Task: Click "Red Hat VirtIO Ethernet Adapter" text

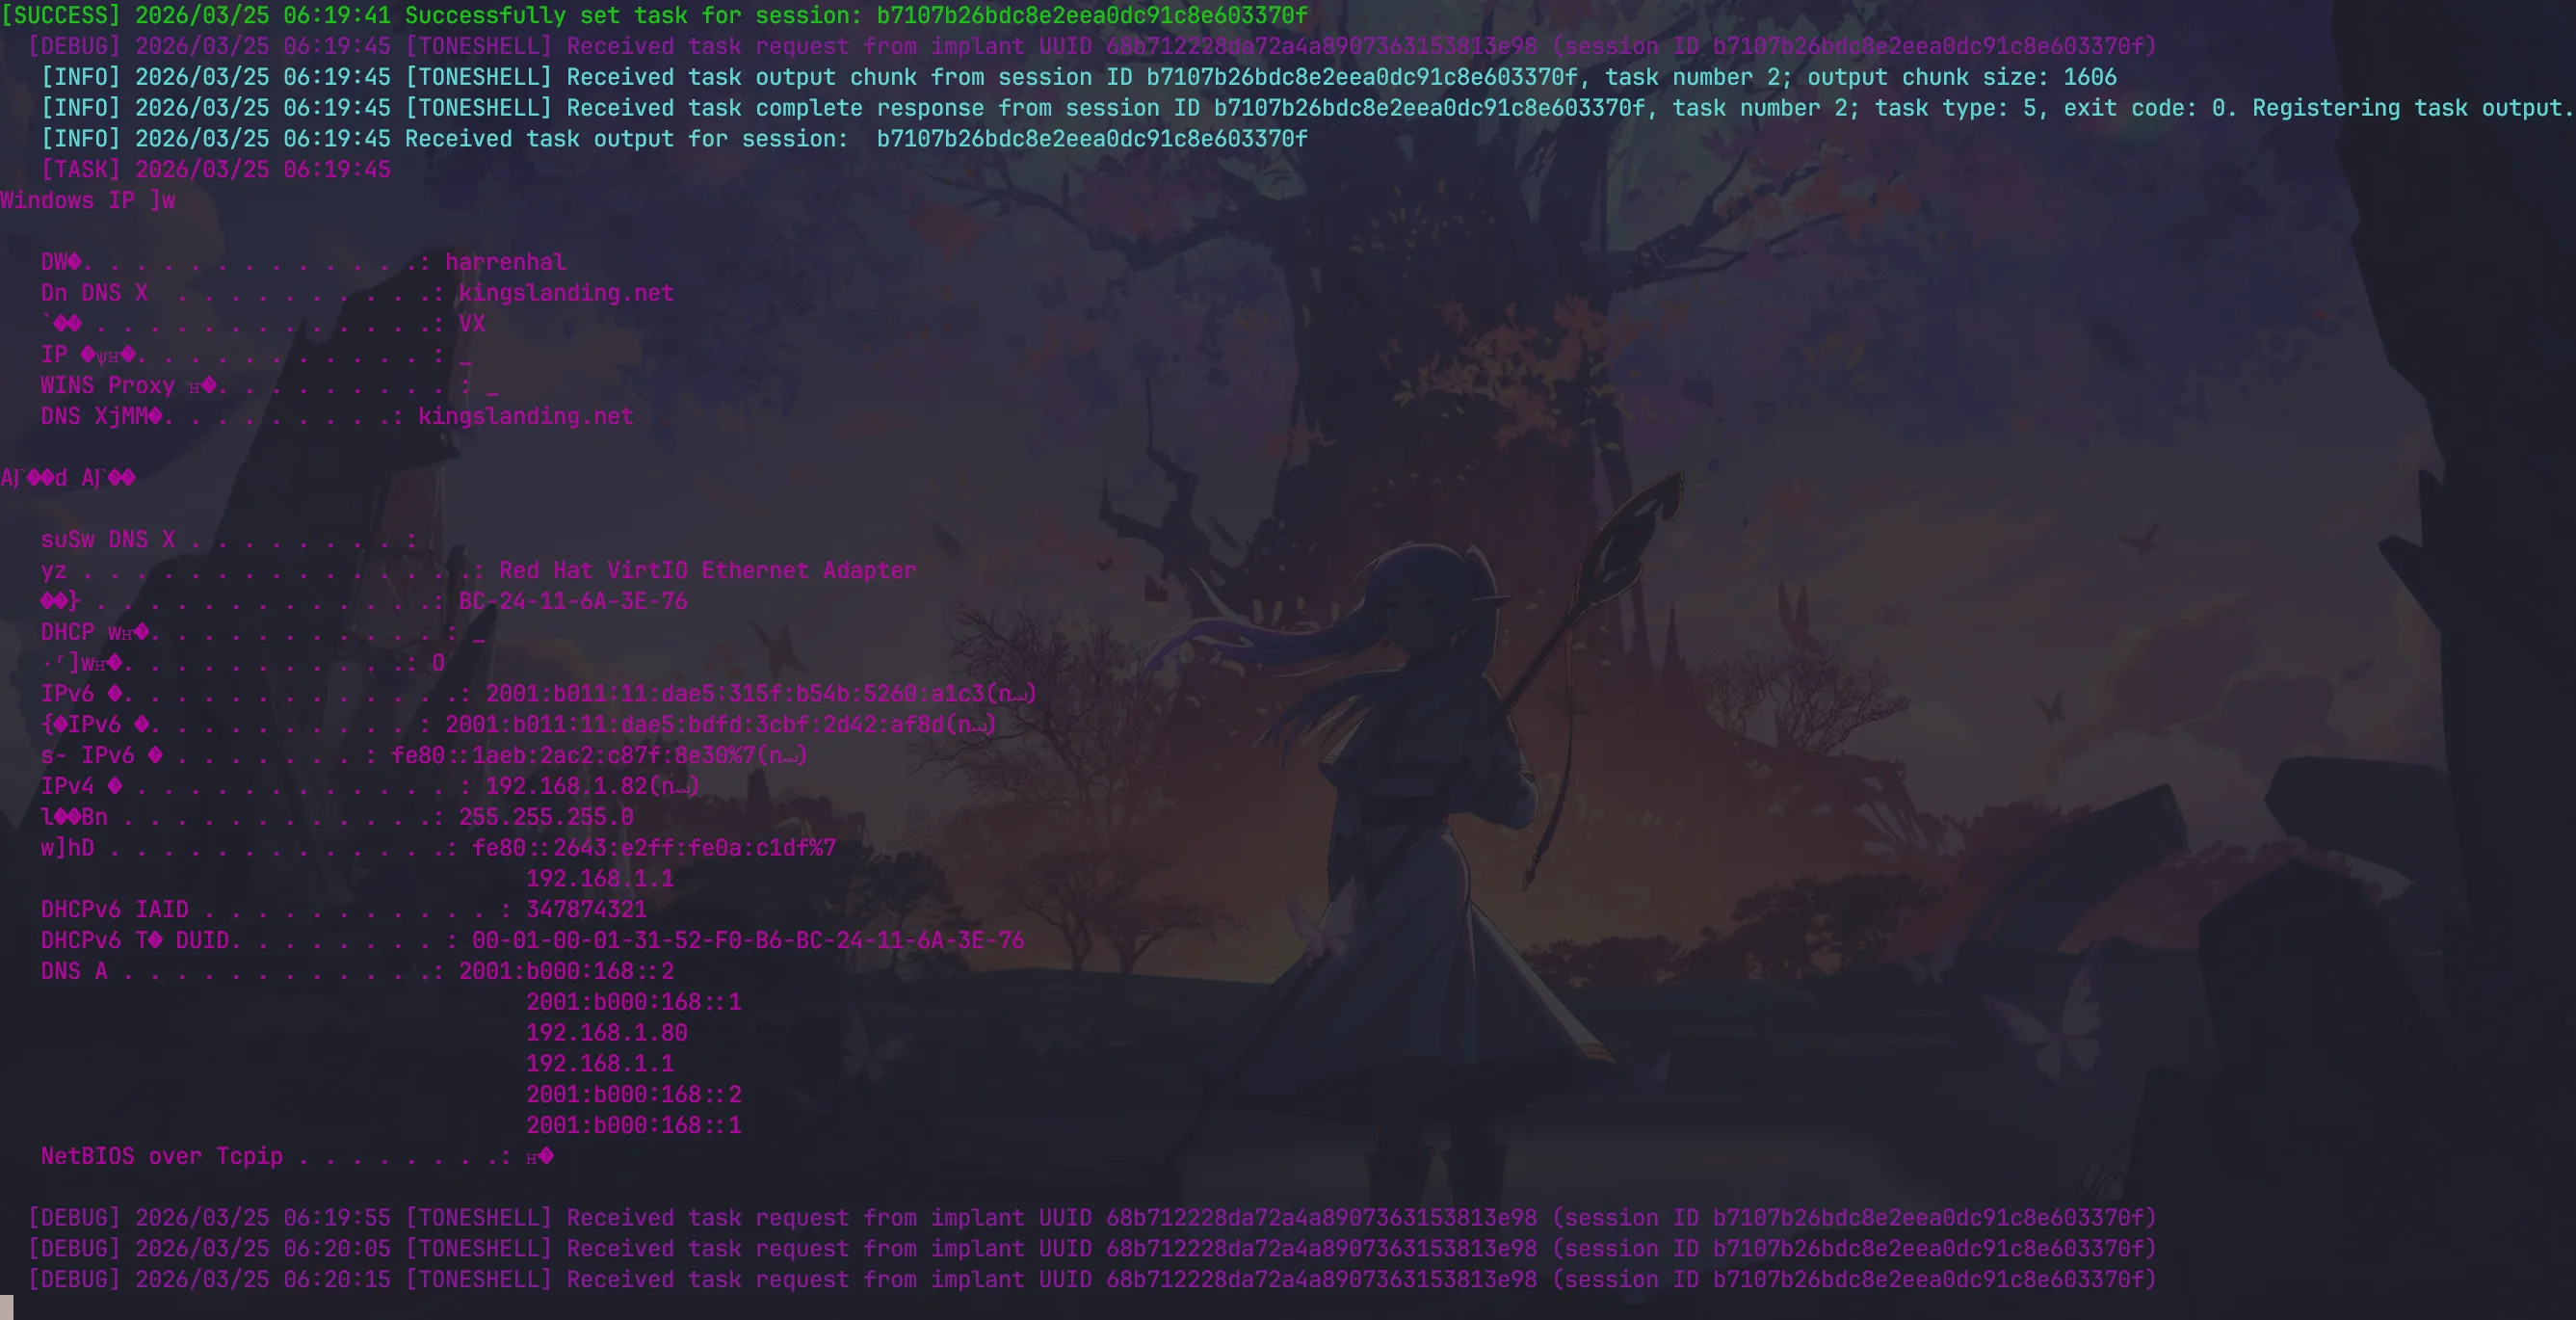Action: coord(707,571)
